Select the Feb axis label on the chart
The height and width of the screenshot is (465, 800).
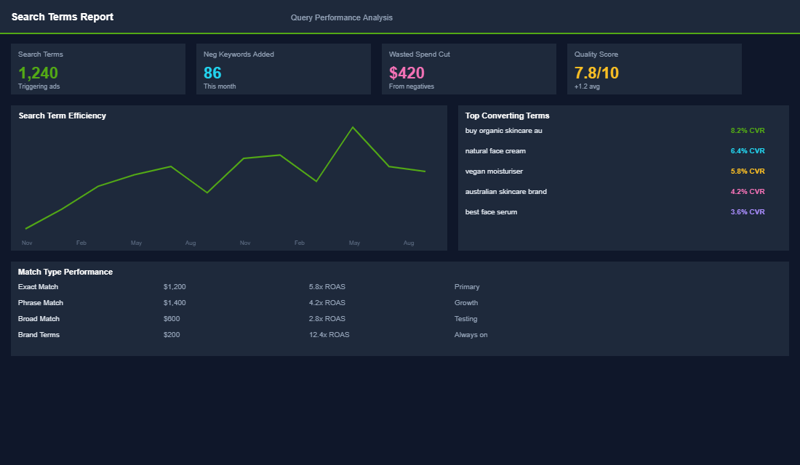pyautogui.click(x=81, y=243)
